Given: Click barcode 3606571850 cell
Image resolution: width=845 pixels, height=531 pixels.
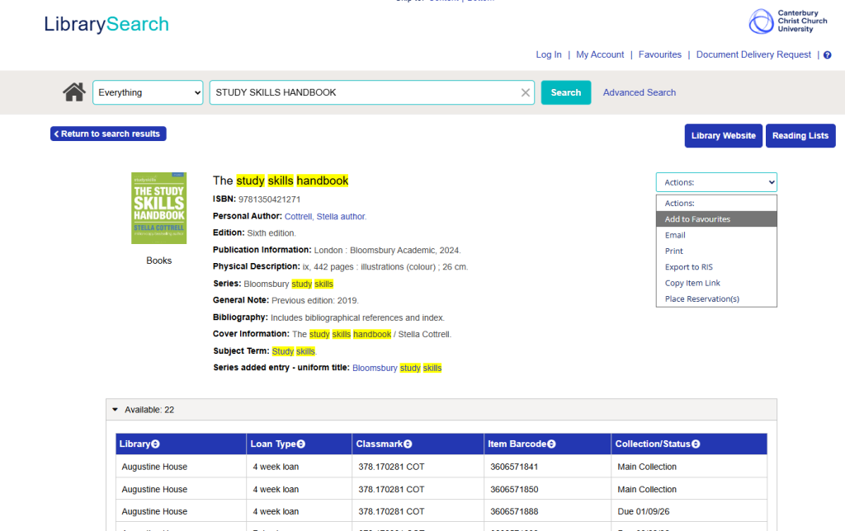Looking at the screenshot, I should click(547, 489).
